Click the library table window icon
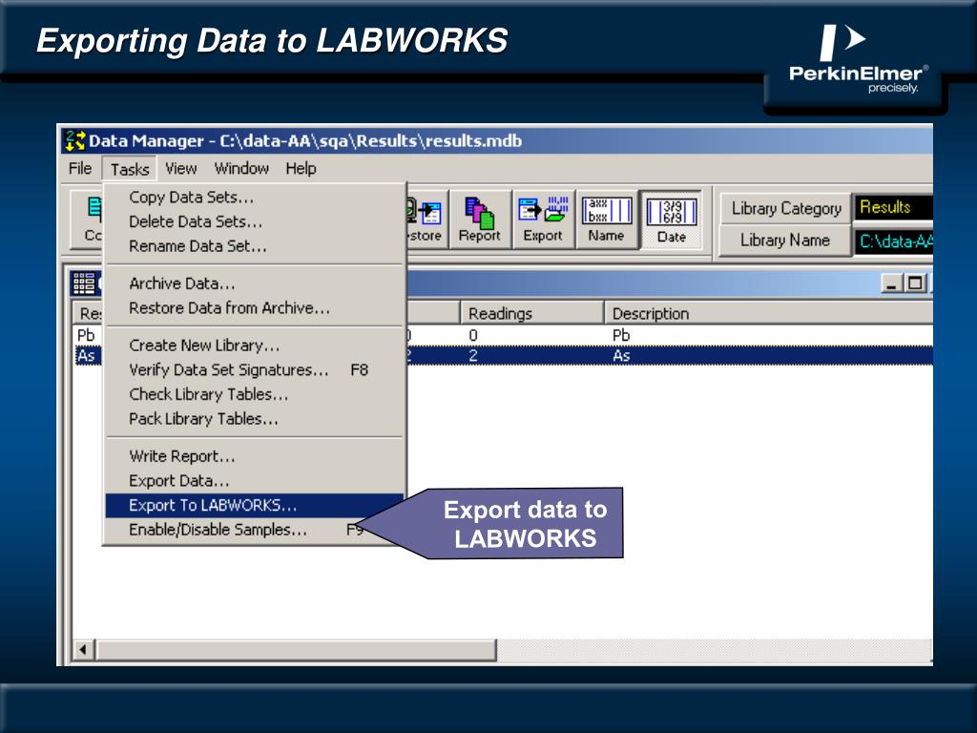Screen dimensions: 977x733 [84, 283]
